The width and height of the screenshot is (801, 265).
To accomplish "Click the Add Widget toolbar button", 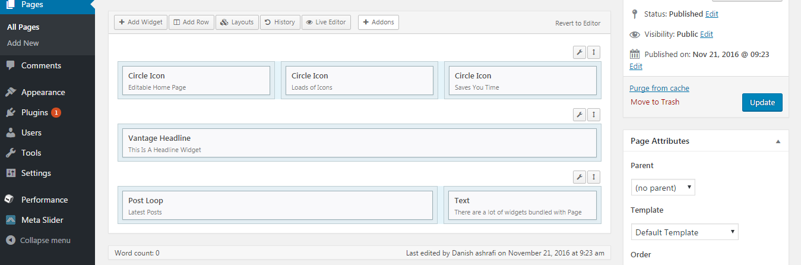I will [141, 22].
